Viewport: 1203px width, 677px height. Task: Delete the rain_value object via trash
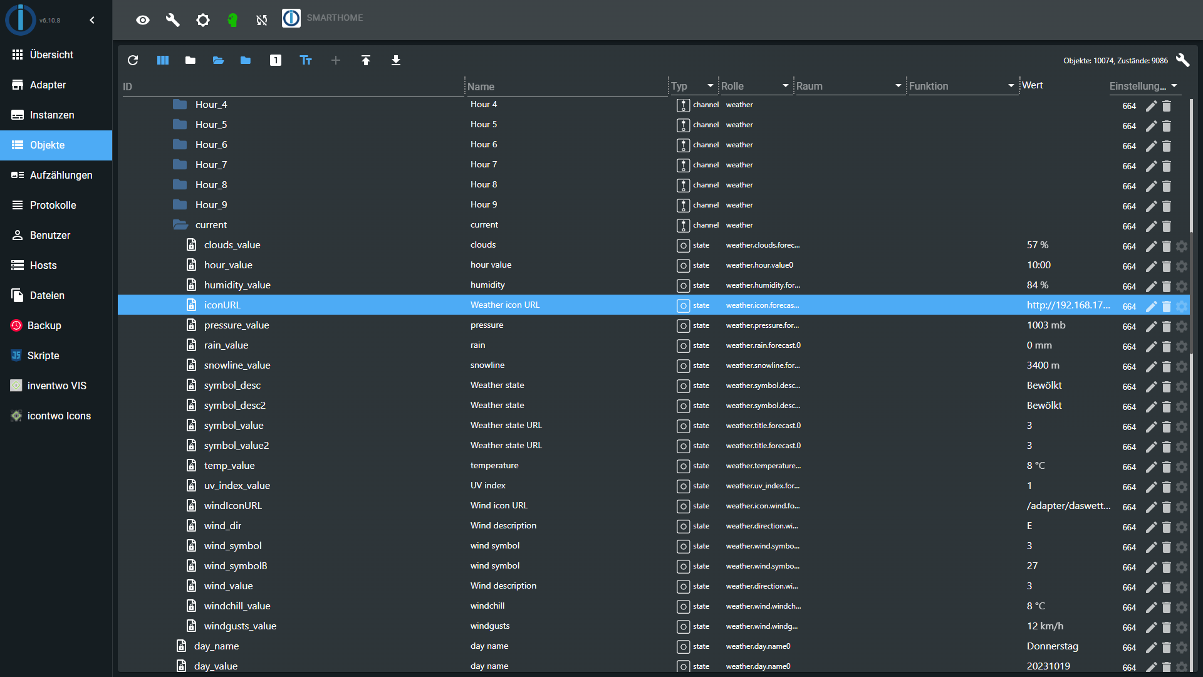[x=1167, y=347]
